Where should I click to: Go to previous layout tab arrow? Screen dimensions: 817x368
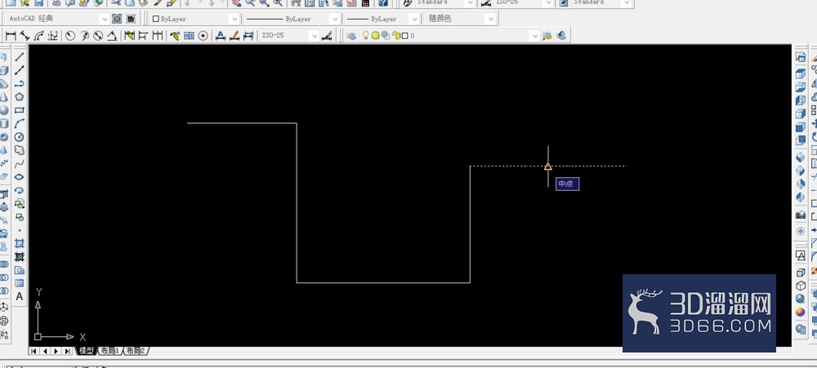pyautogui.click(x=45, y=352)
